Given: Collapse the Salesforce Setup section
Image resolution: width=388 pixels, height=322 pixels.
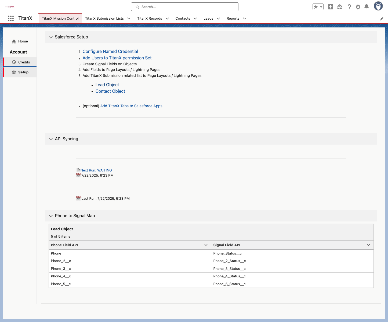Looking at the screenshot, I should pos(51,37).
